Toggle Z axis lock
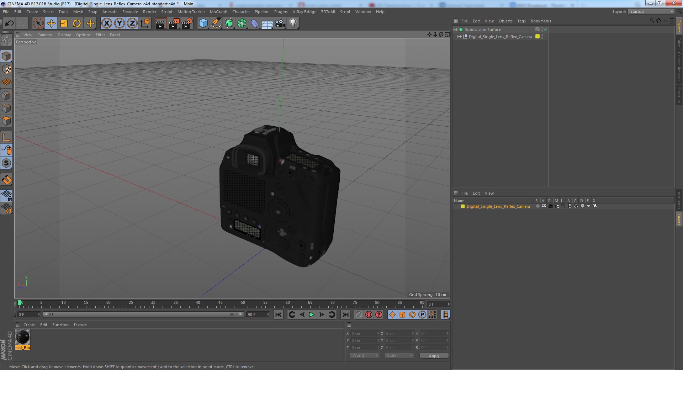The image size is (683, 412). click(132, 23)
